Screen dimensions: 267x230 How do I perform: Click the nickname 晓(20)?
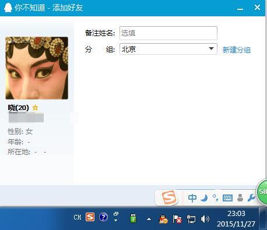(x=18, y=108)
